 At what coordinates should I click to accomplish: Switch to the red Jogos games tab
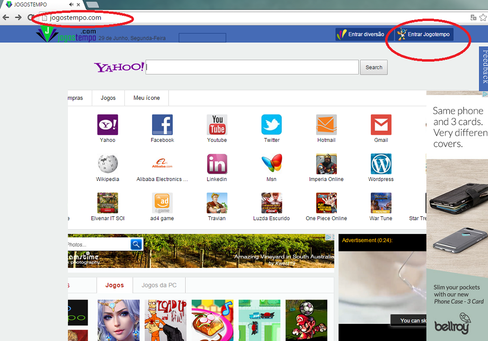tap(114, 285)
